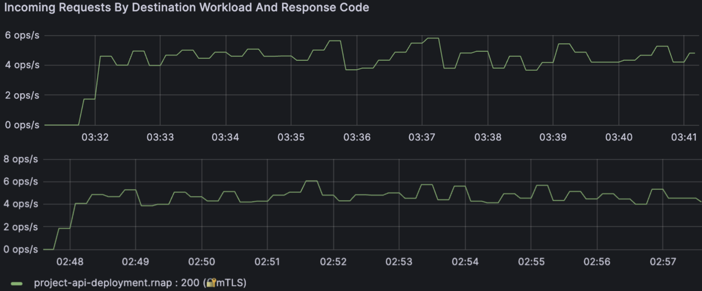702x291 pixels.
Task: Select the 03:37 tick on the top chart
Action: [422, 137]
